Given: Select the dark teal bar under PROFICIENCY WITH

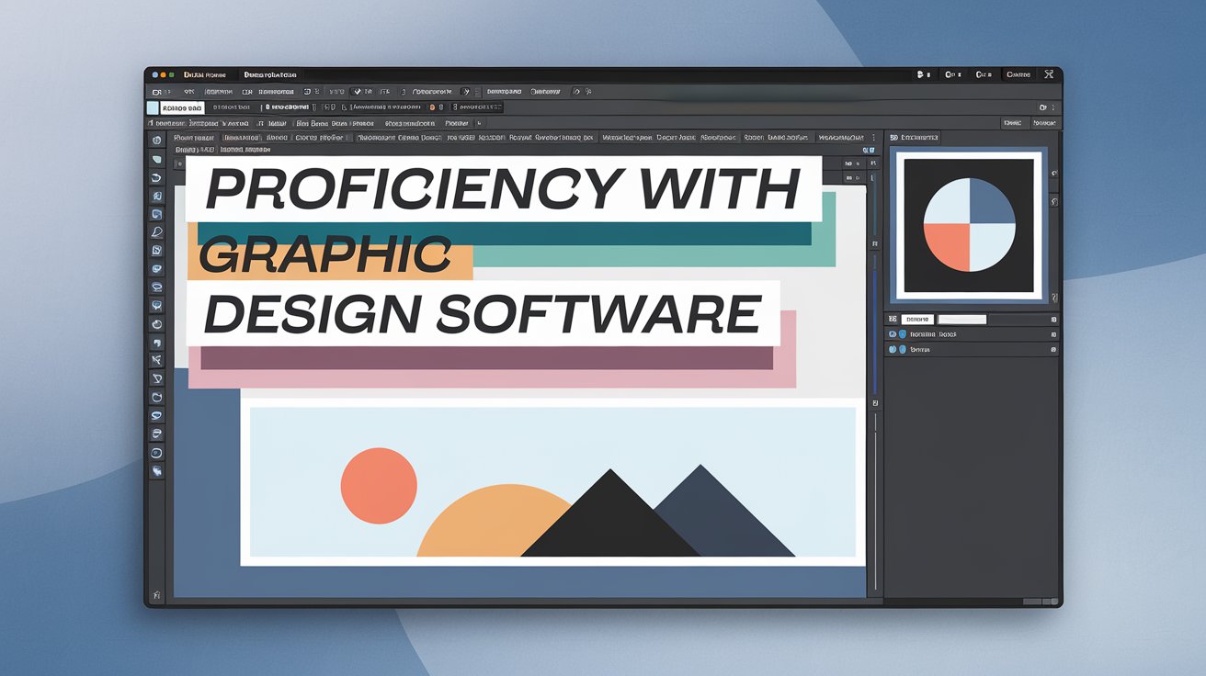Looking at the screenshot, I should point(504,233).
